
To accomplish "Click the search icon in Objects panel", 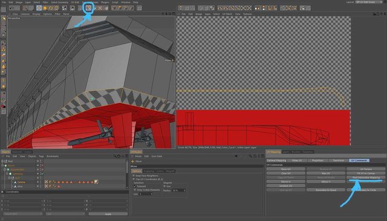I will point(115,156).
